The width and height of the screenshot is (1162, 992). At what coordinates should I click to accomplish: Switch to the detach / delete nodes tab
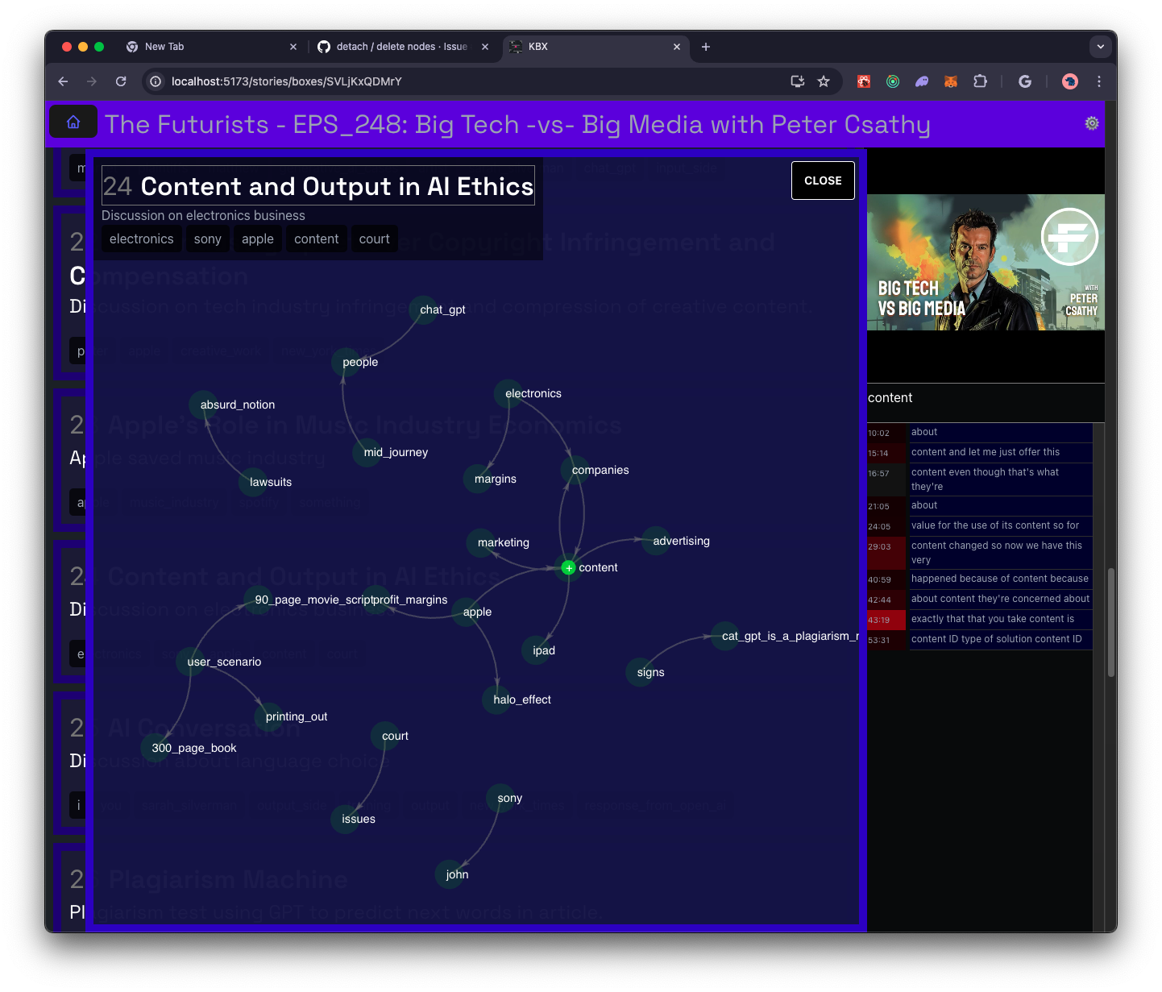(x=403, y=47)
